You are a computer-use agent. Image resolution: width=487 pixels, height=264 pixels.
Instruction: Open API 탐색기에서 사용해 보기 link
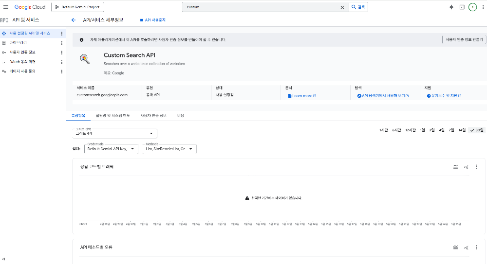click(383, 96)
